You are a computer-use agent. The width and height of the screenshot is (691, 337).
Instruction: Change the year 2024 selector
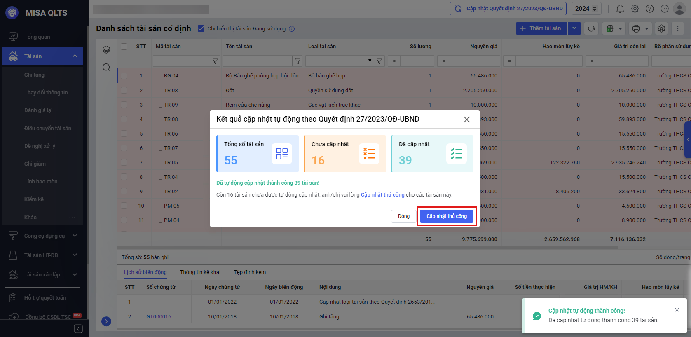click(587, 9)
